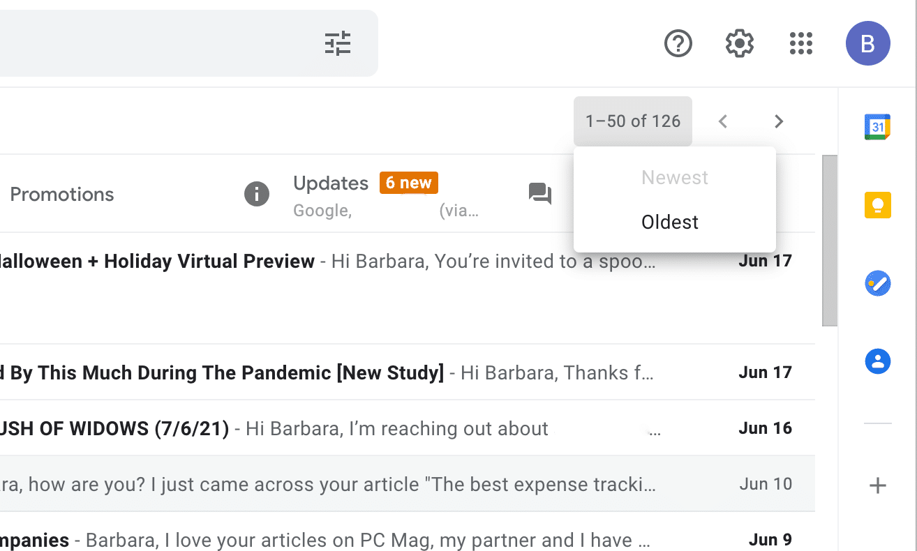Image resolution: width=917 pixels, height=551 pixels.
Task: Toggle the 1–50 of 126 pagination dropdown
Action: (x=632, y=121)
